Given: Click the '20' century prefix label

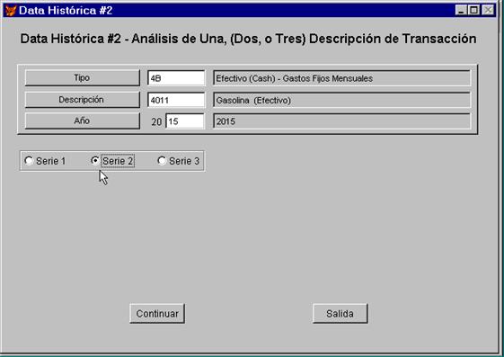Looking at the screenshot, I should [x=156, y=121].
